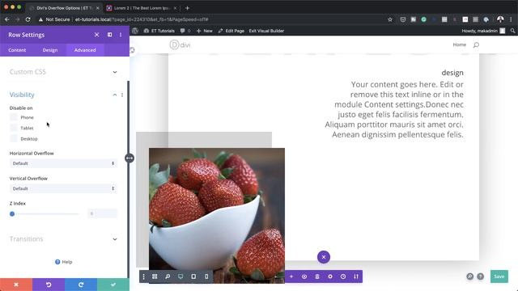
Task: Open the New admin bar menu
Action: pos(205,31)
